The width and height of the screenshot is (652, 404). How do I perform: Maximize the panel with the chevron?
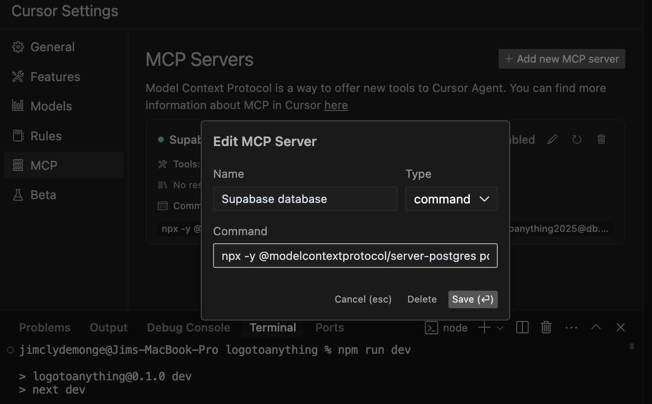coord(596,327)
